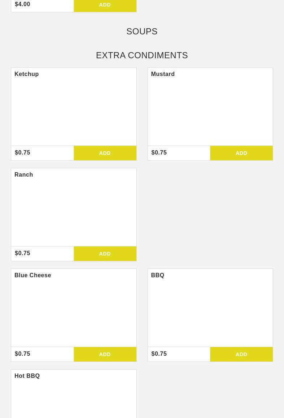This screenshot has height=418, width=284.
Task: Add Ketchup to the order
Action: (105, 153)
